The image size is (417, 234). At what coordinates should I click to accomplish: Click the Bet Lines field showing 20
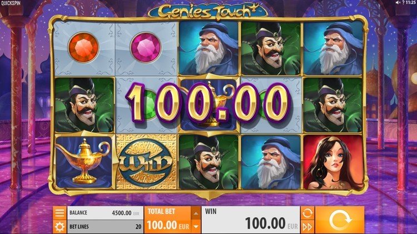(105, 227)
